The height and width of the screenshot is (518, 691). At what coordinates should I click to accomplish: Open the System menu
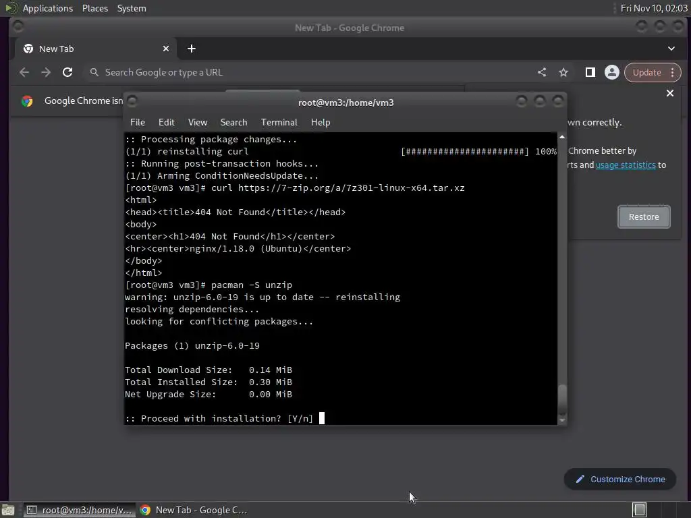click(x=132, y=8)
